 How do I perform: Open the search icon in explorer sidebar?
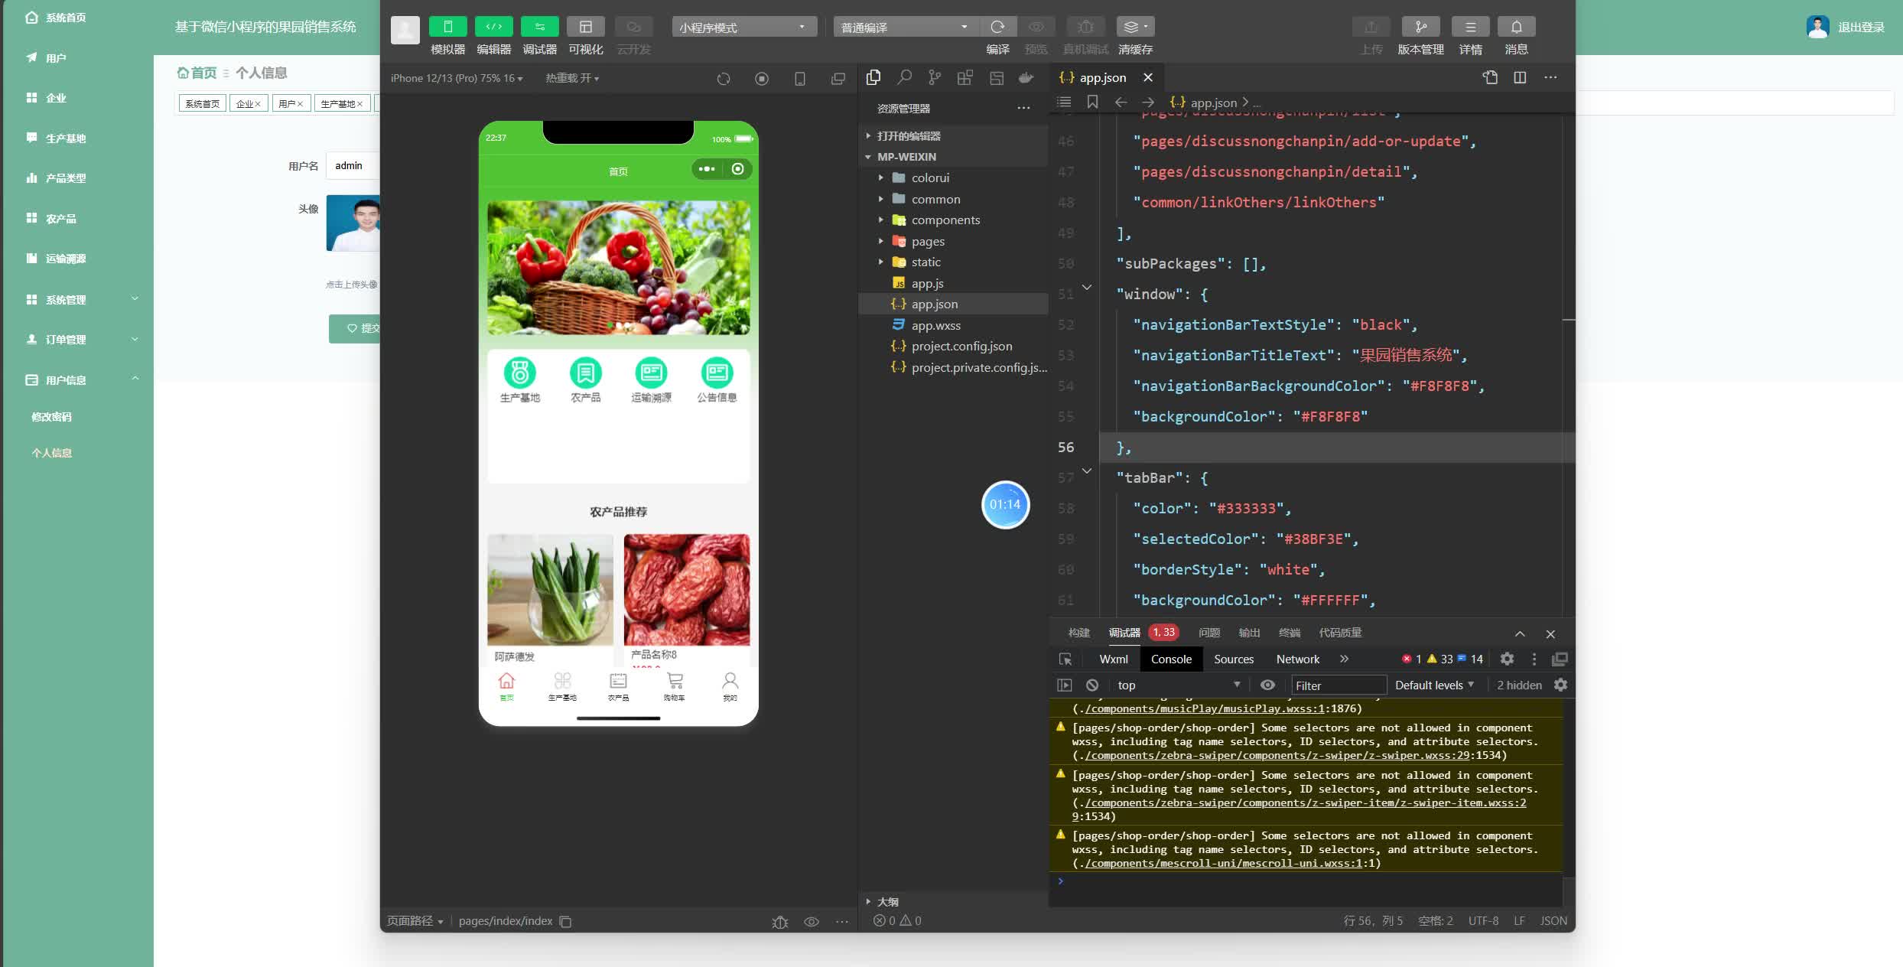click(904, 77)
